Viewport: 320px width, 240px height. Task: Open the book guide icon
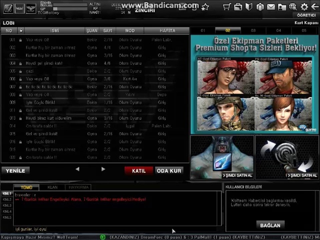click(249, 7)
